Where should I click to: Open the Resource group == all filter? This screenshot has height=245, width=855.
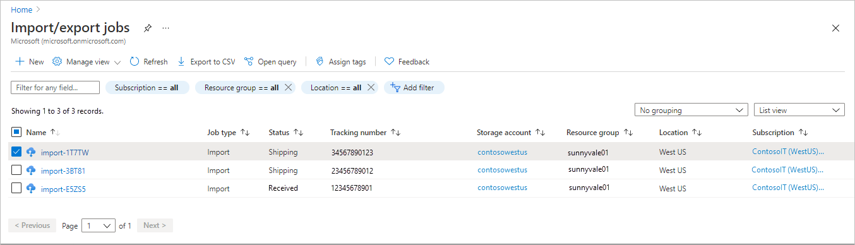[x=241, y=88]
